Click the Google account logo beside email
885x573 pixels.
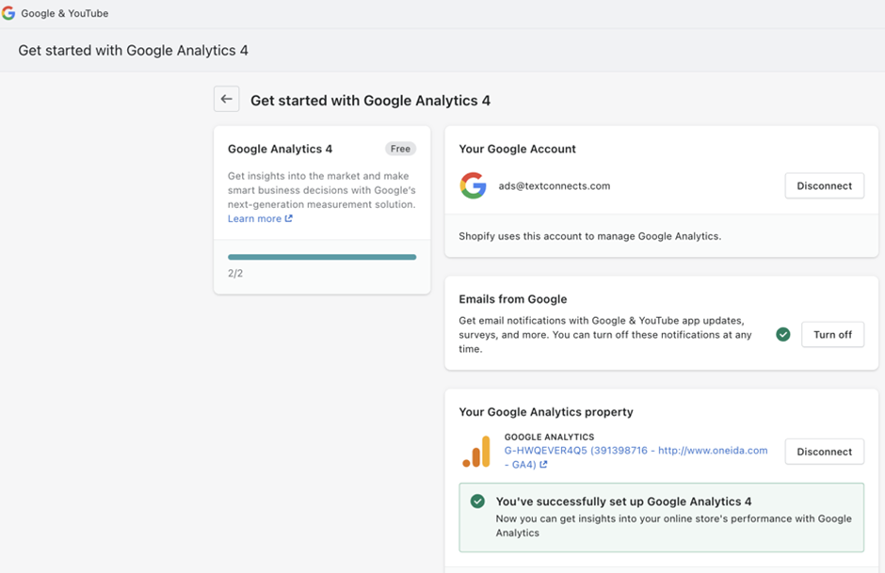tap(473, 185)
